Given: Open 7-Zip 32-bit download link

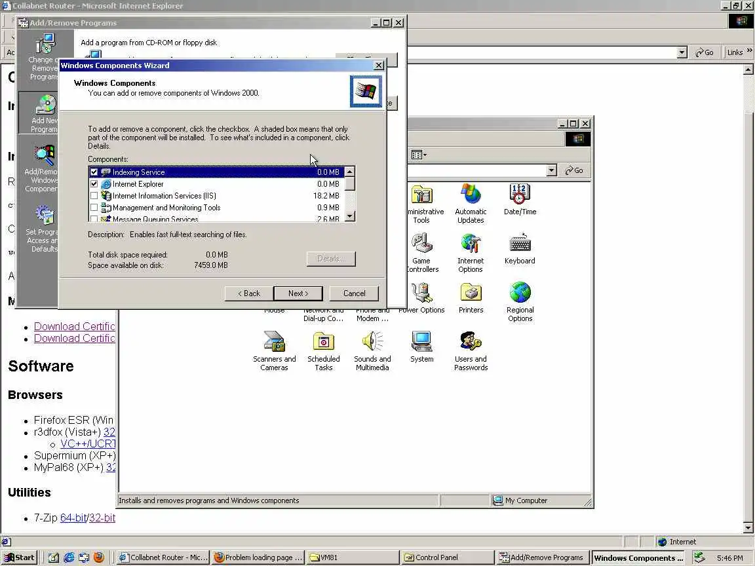Looking at the screenshot, I should point(102,518).
